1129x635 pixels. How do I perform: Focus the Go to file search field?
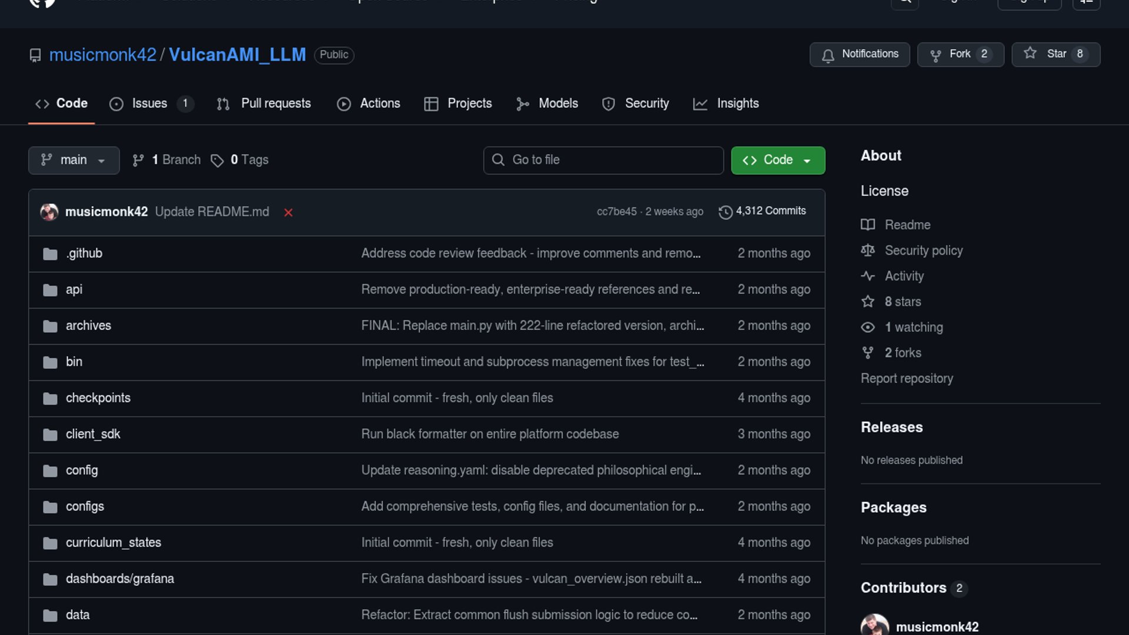[x=603, y=160]
